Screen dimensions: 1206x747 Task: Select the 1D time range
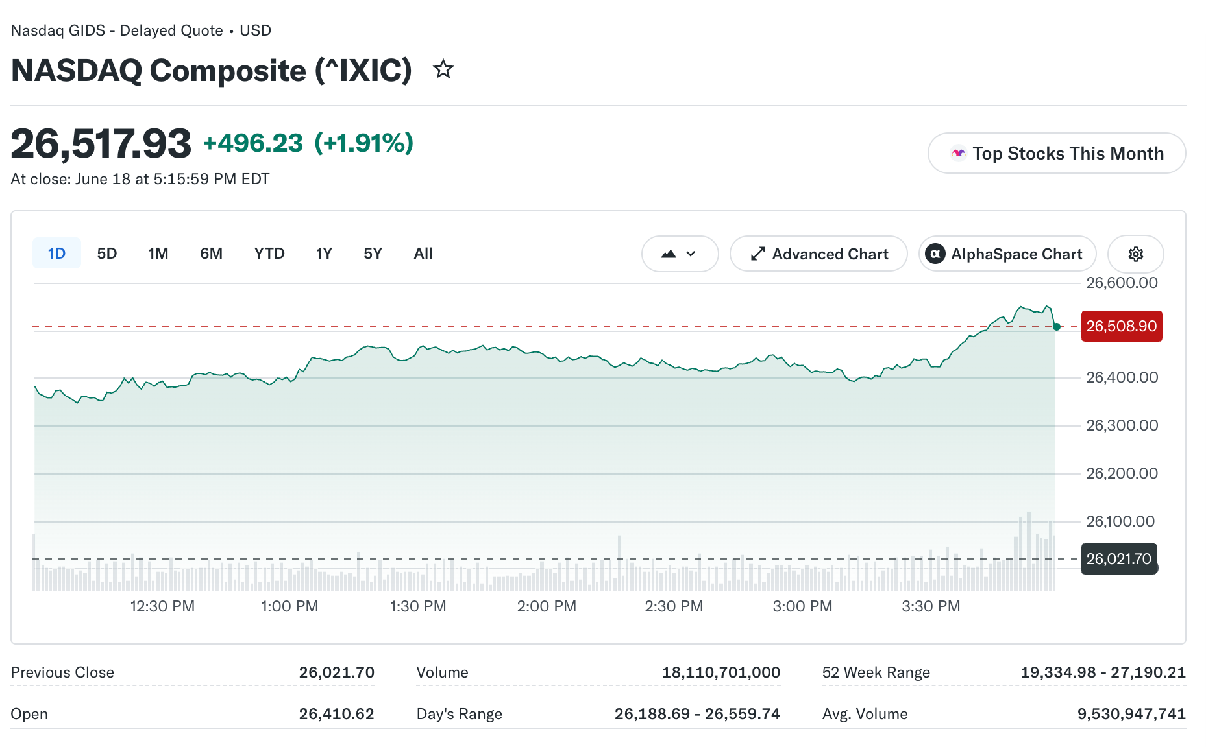[56, 254]
